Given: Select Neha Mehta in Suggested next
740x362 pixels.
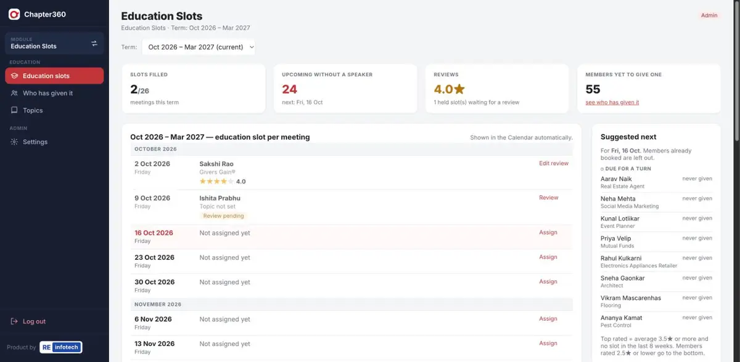Looking at the screenshot, I should 656,202.
